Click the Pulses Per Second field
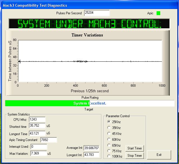Viewport: 179px width, 164px height. point(97,13)
